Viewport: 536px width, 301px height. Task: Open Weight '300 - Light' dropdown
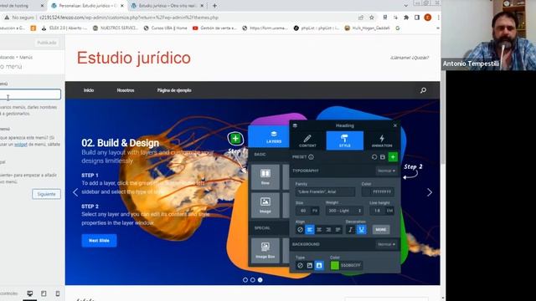click(x=344, y=211)
